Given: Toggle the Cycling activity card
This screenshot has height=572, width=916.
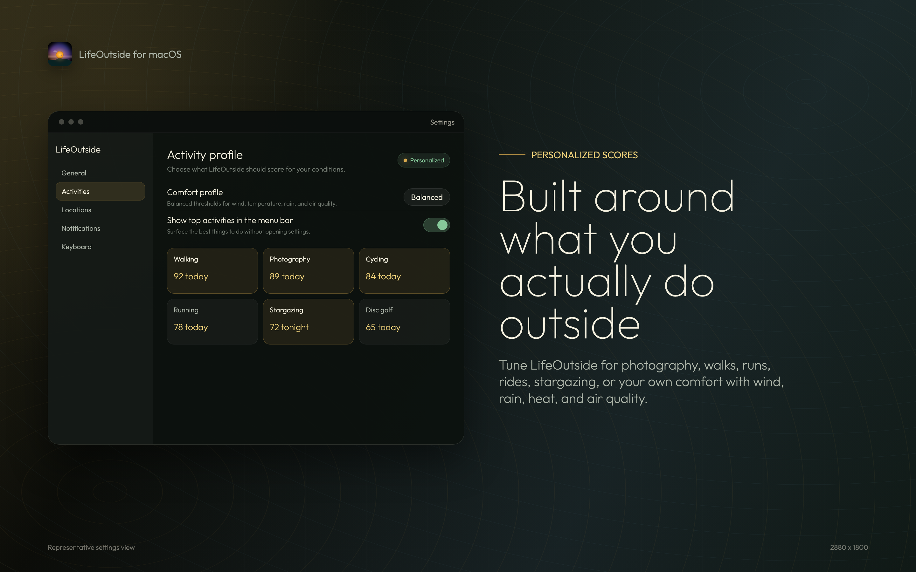Looking at the screenshot, I should (404, 270).
